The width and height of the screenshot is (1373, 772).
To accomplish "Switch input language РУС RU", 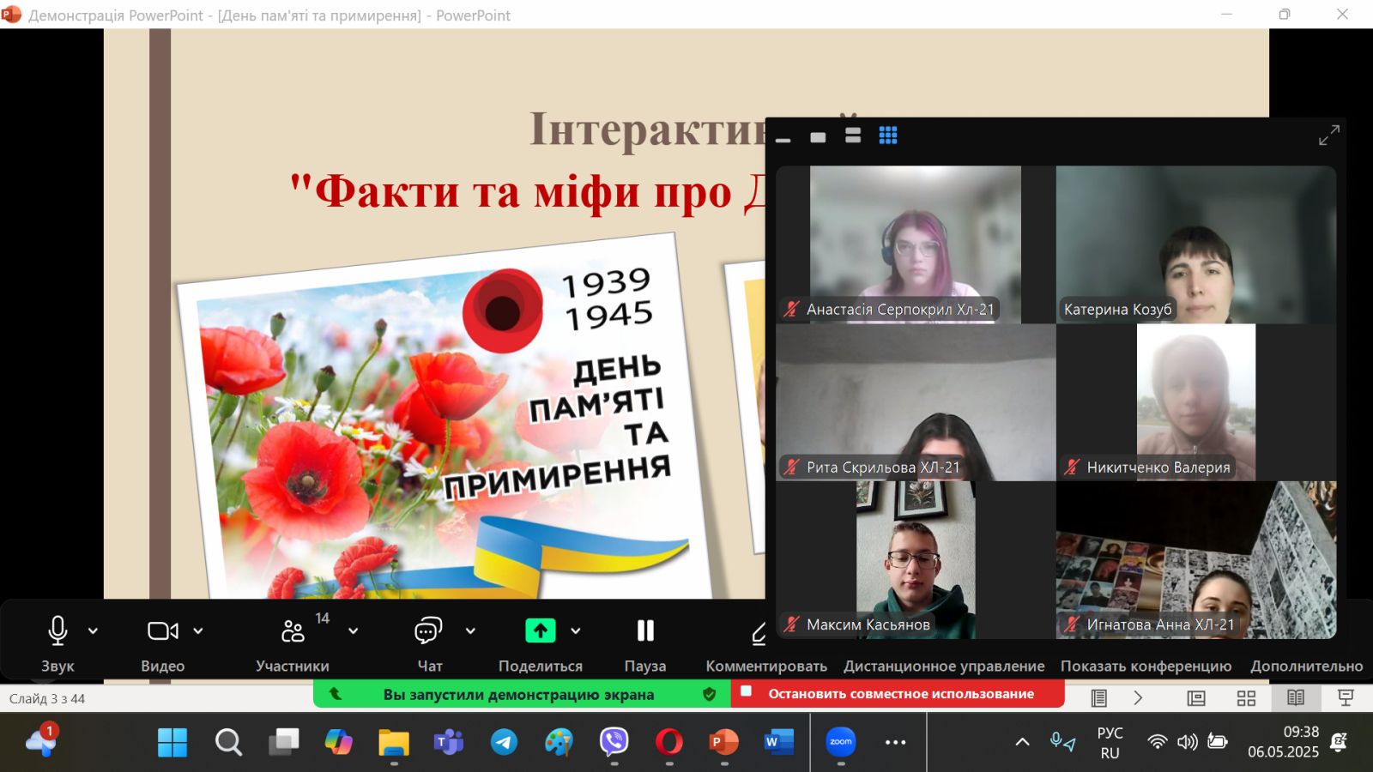I will click(x=1110, y=743).
